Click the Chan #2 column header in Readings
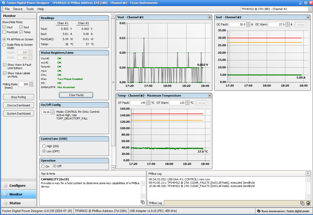Viewport: 313px width, 215px height. click(x=84, y=23)
